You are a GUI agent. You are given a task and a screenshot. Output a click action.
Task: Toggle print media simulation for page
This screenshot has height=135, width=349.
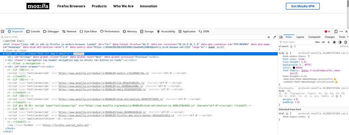[346, 42]
